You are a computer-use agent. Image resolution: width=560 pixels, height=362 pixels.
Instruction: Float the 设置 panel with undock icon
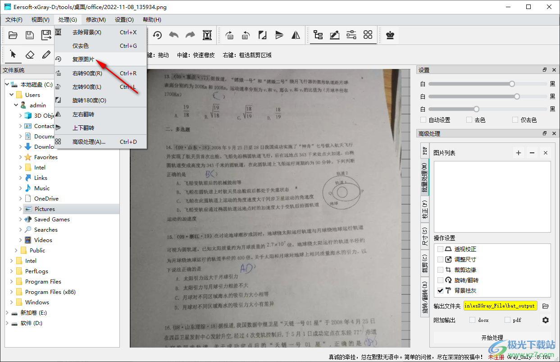545,70
